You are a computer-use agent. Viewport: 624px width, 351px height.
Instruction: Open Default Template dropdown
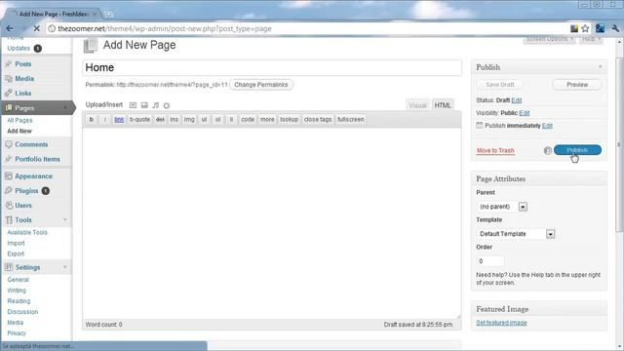pyautogui.click(x=516, y=234)
